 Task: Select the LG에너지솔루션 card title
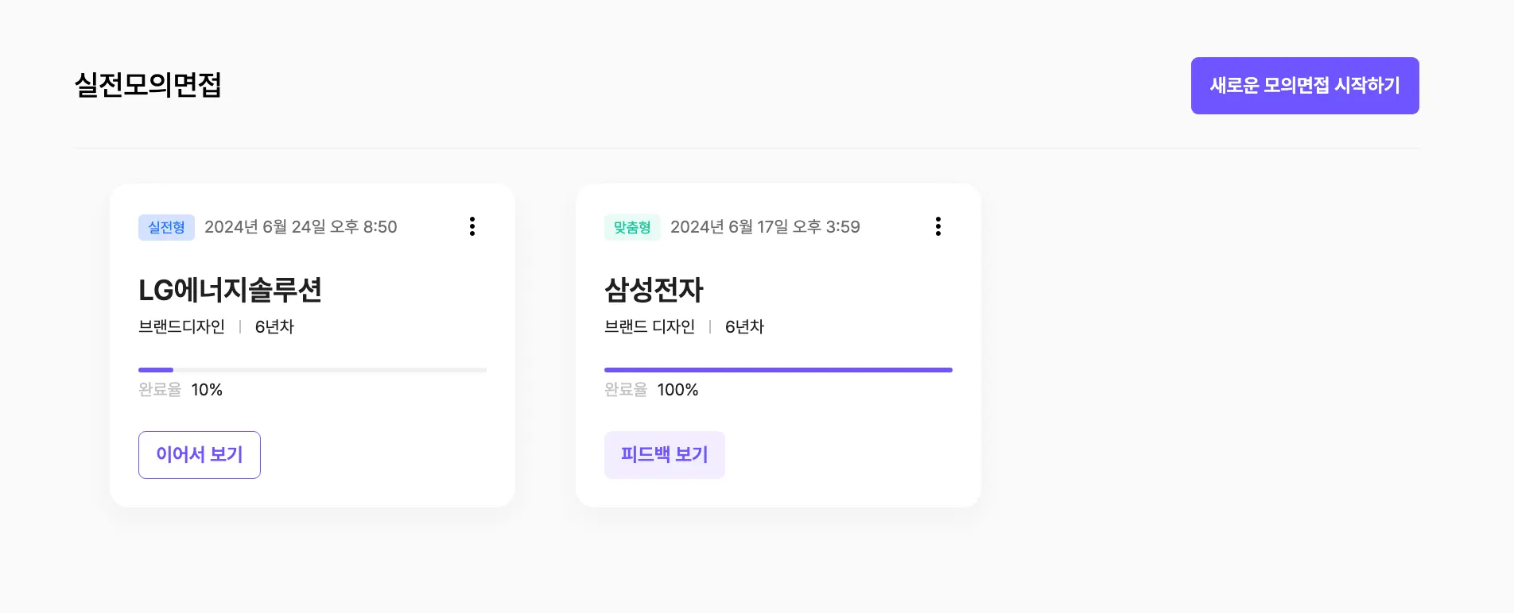tap(230, 290)
